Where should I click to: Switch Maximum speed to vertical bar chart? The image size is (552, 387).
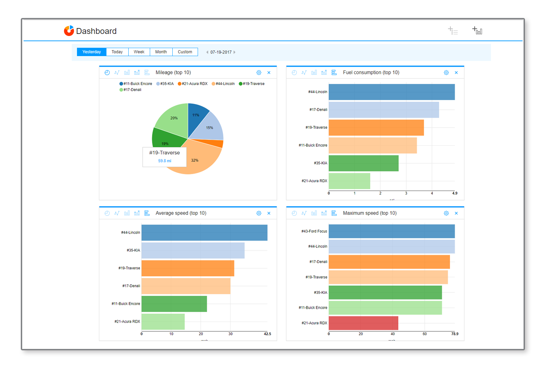coord(314,213)
